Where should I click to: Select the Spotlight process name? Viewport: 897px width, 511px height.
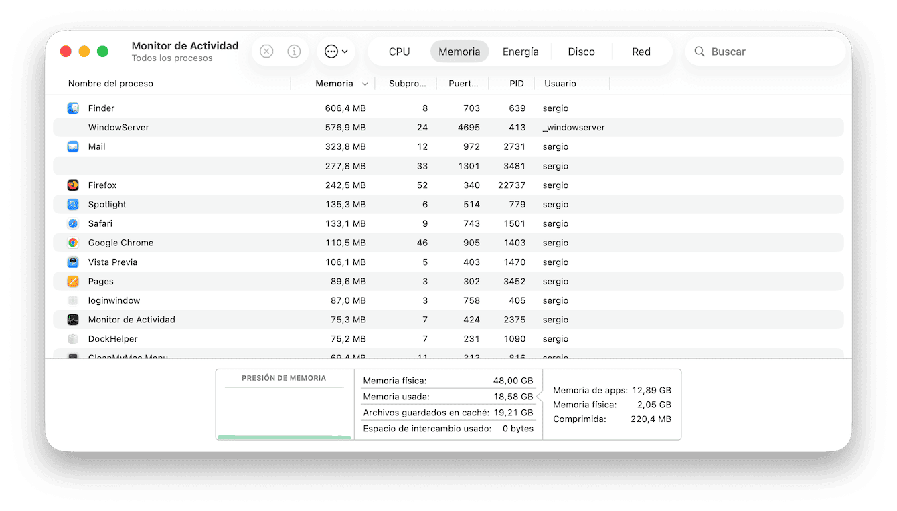(107, 205)
